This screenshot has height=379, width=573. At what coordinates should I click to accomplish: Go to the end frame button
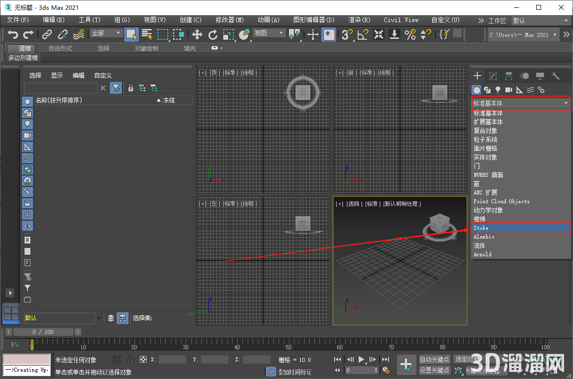[385, 359]
